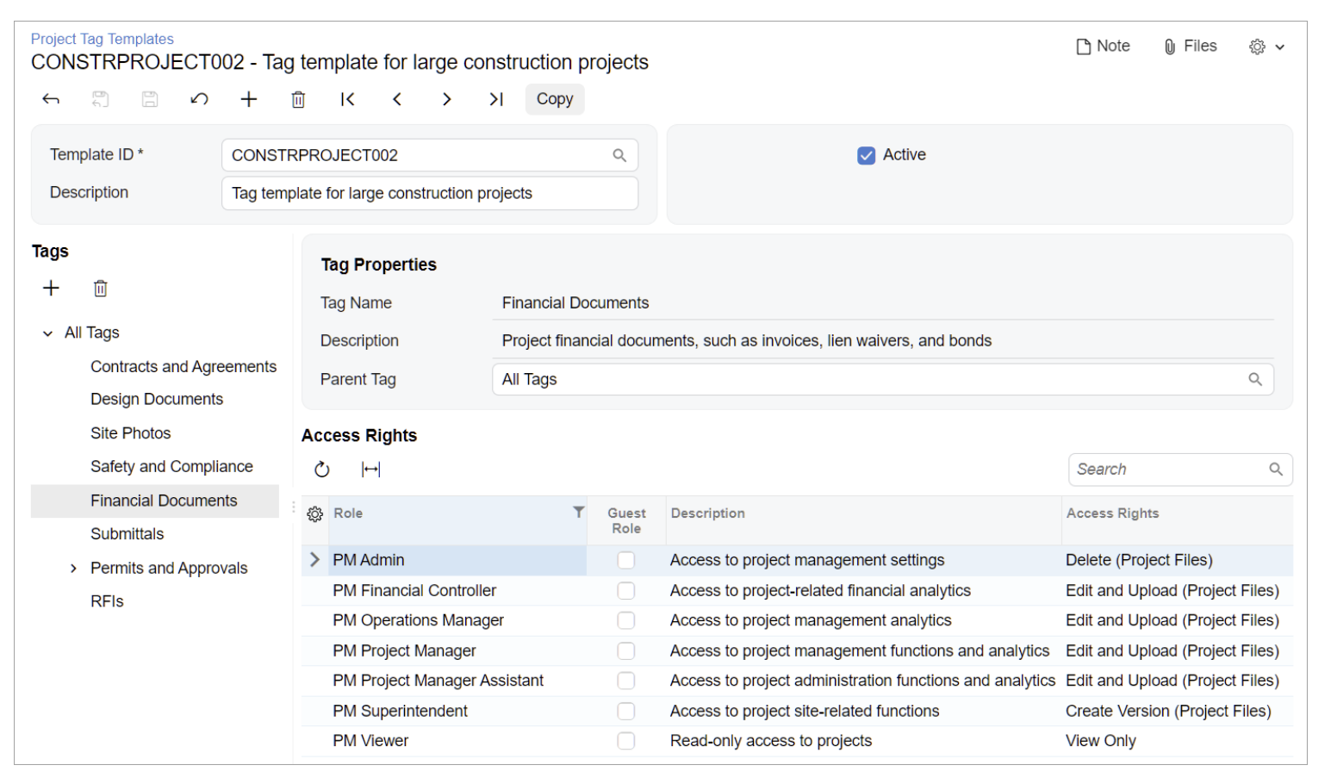The width and height of the screenshot is (1331, 784).
Task: Click the back arrow toolbar icon
Action: click(x=51, y=99)
